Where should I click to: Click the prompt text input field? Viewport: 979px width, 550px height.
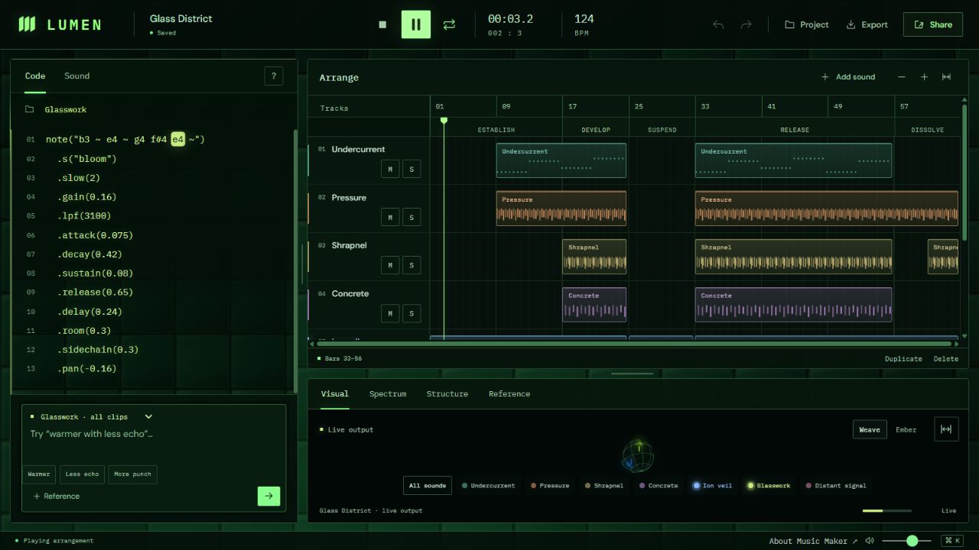(x=153, y=442)
